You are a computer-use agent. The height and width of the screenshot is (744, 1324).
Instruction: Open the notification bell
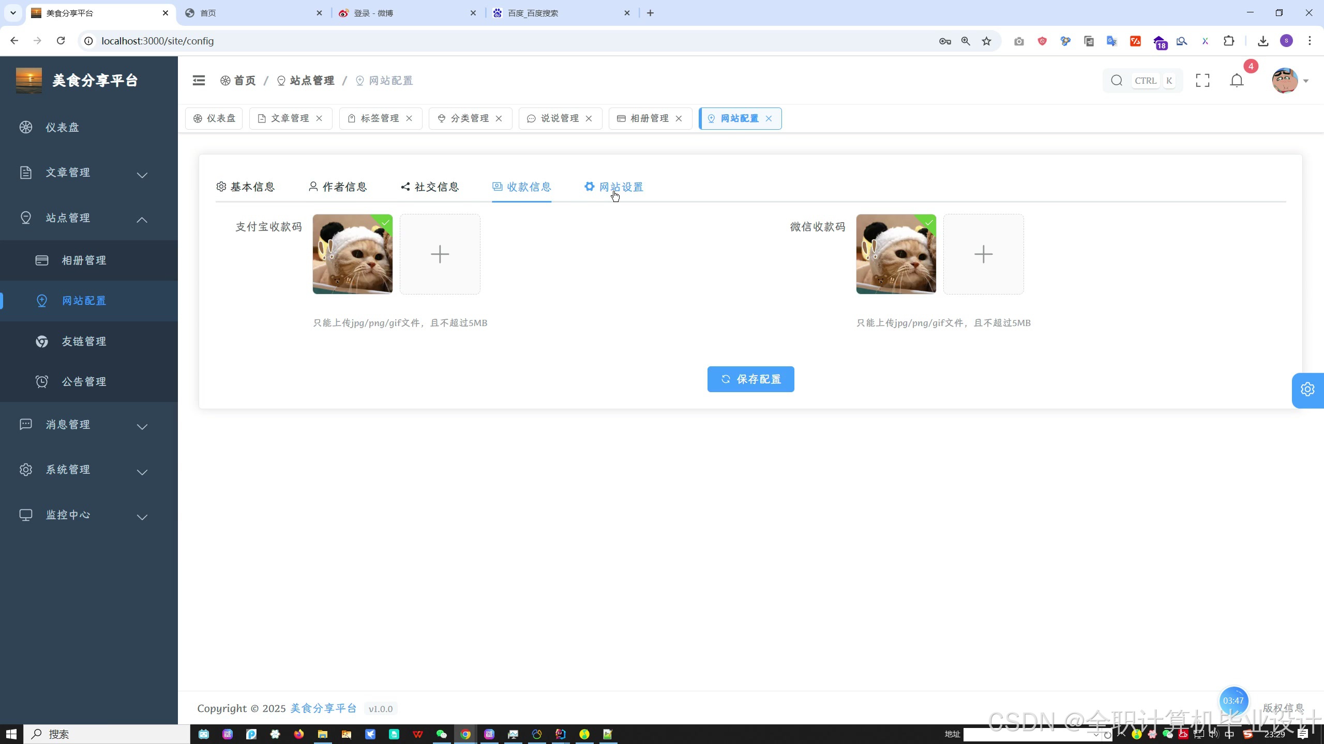coord(1237,81)
